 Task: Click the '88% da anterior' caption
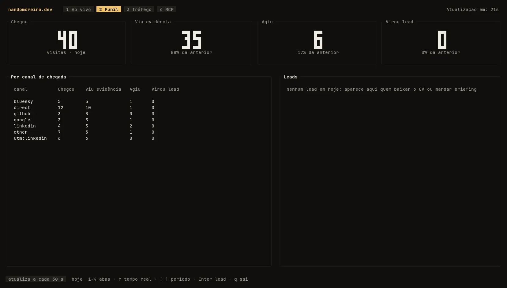click(x=191, y=52)
